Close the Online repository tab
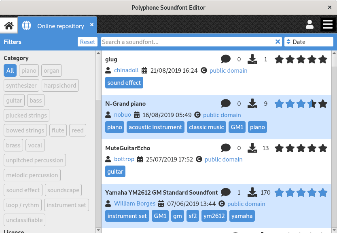 pyautogui.click(x=93, y=25)
